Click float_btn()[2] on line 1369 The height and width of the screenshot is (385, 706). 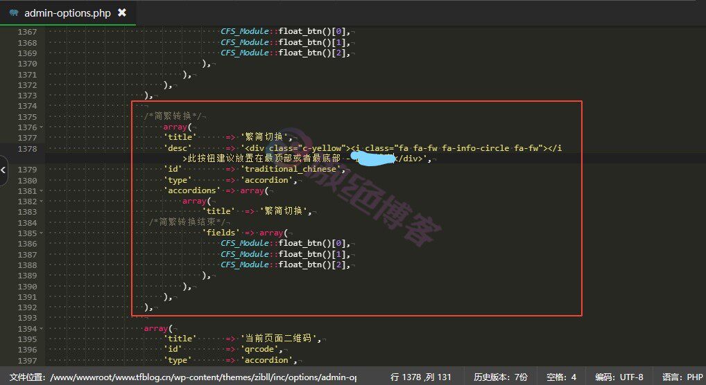pos(311,53)
